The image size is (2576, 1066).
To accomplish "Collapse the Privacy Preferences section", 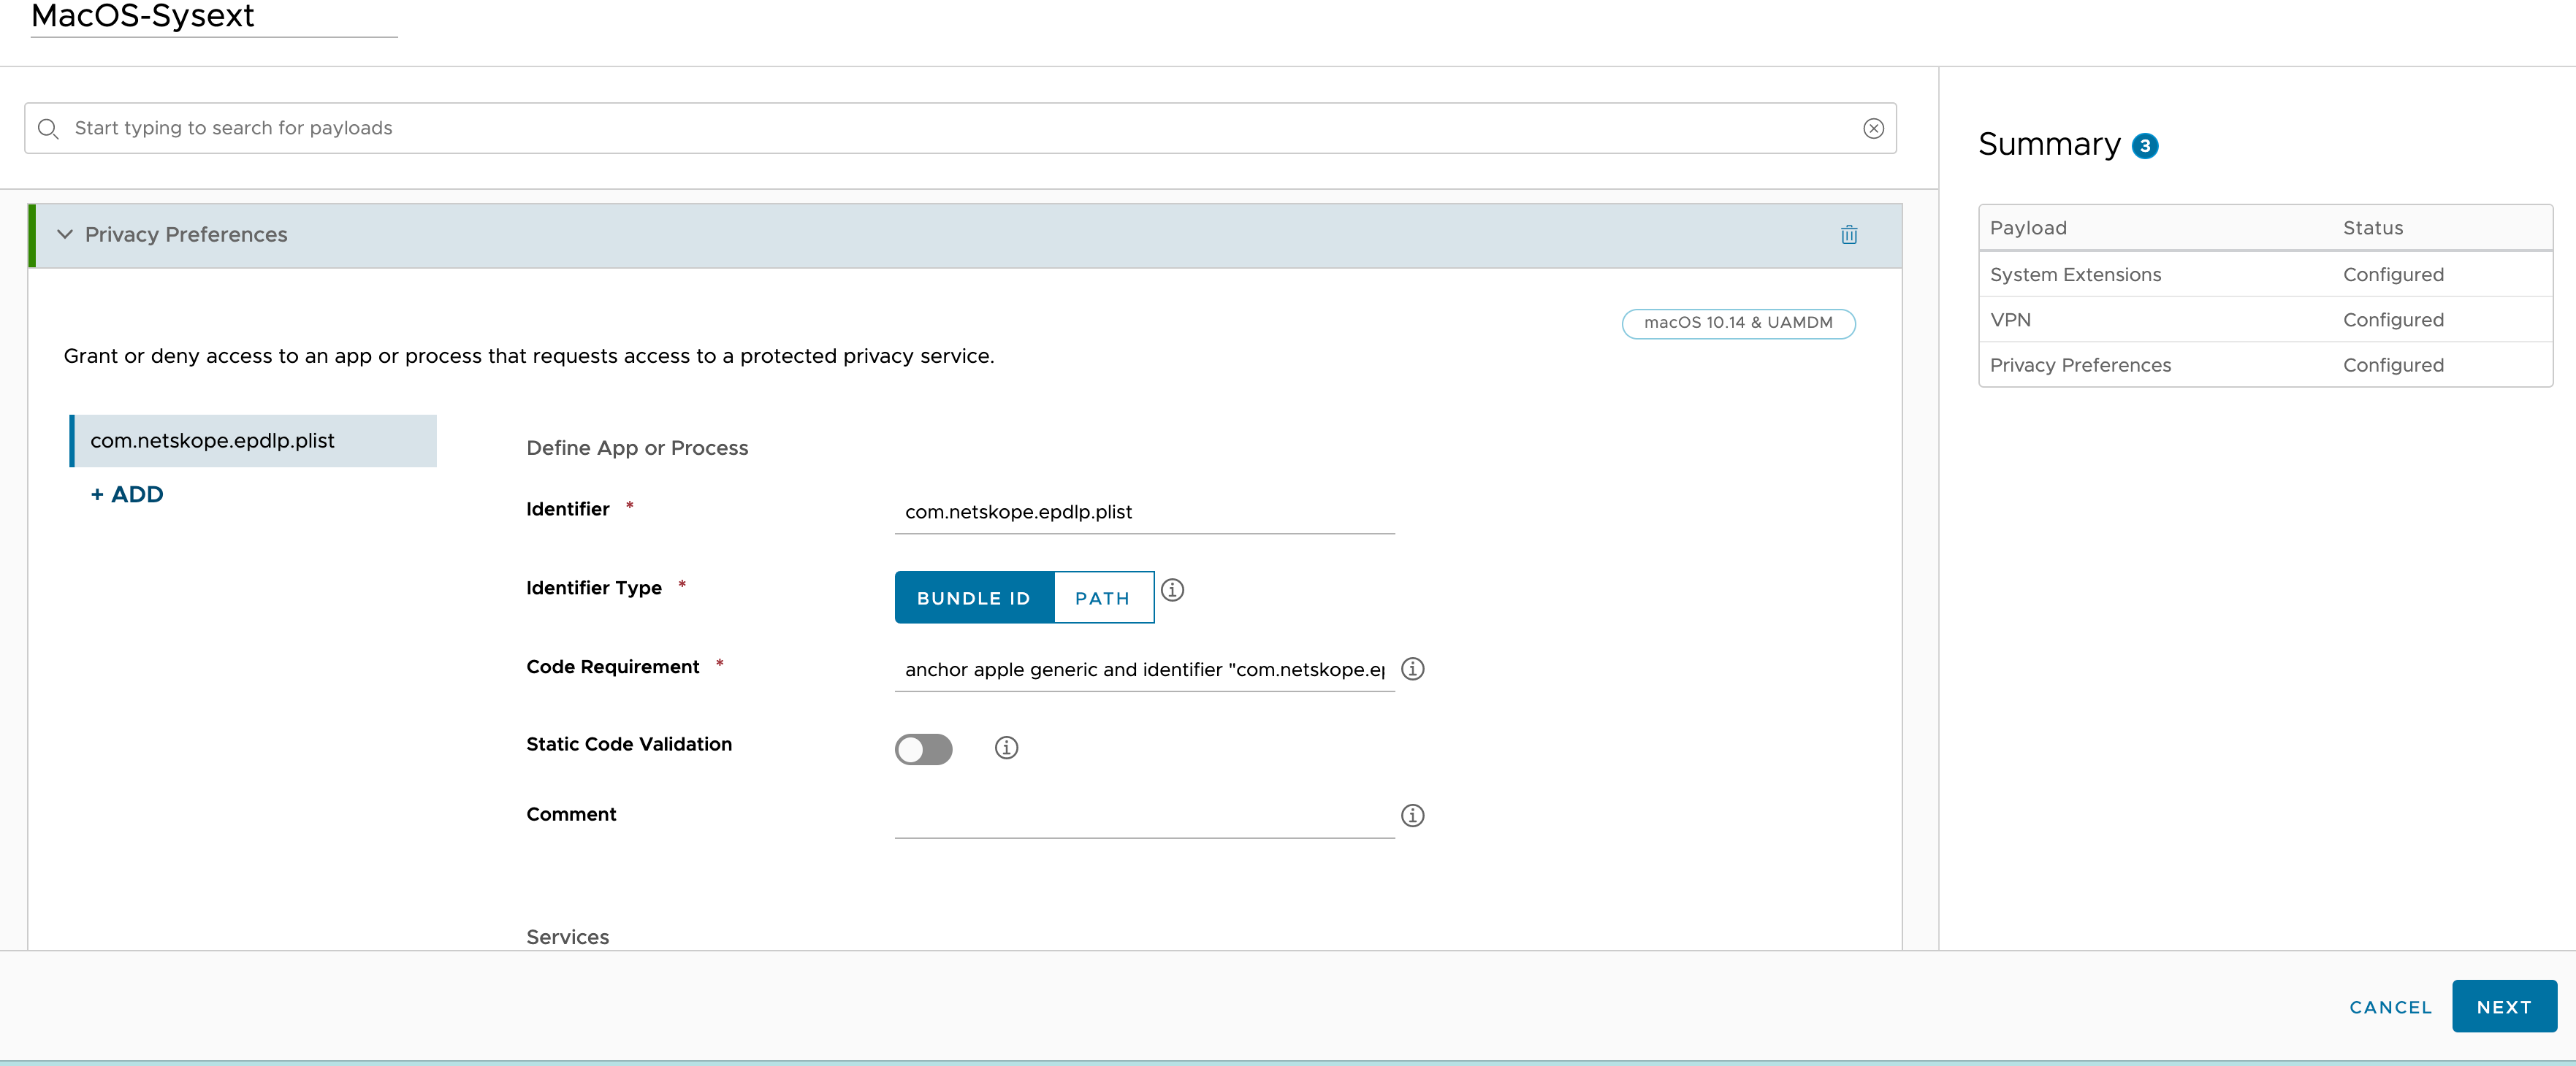I will coord(65,235).
